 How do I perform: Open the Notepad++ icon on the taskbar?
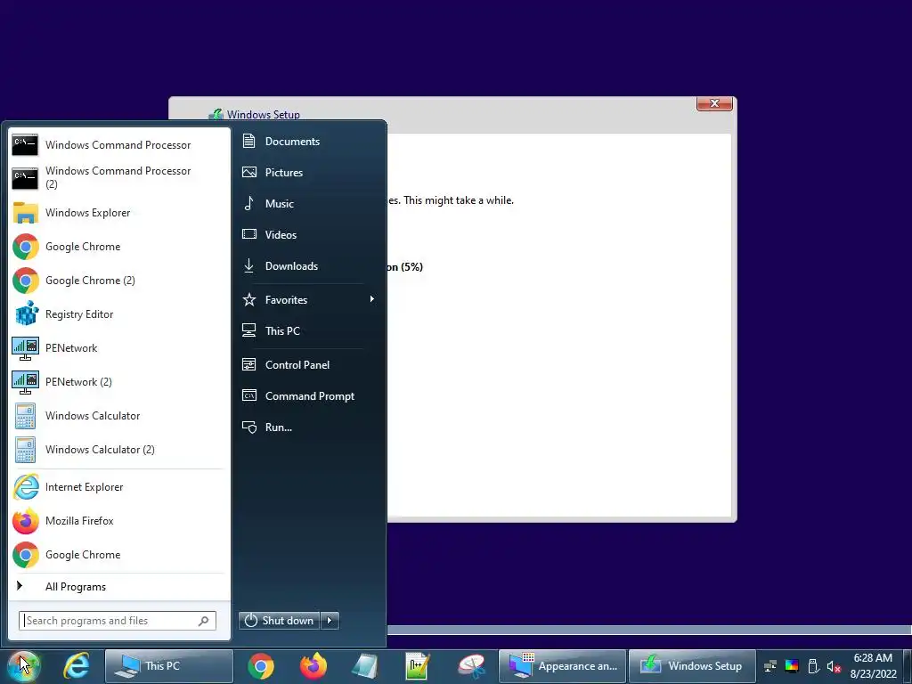pos(418,666)
